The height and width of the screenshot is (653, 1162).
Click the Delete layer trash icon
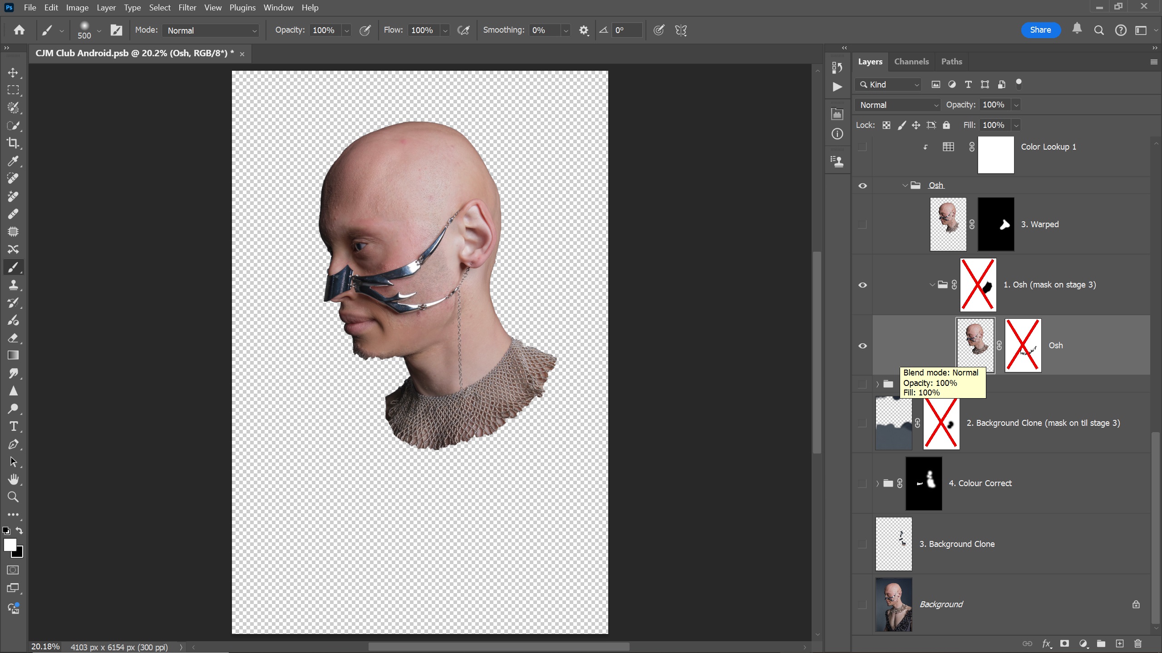[x=1138, y=643]
